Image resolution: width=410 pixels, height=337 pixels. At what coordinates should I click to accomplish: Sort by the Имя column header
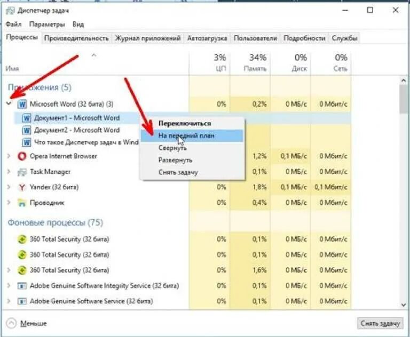[96, 63]
